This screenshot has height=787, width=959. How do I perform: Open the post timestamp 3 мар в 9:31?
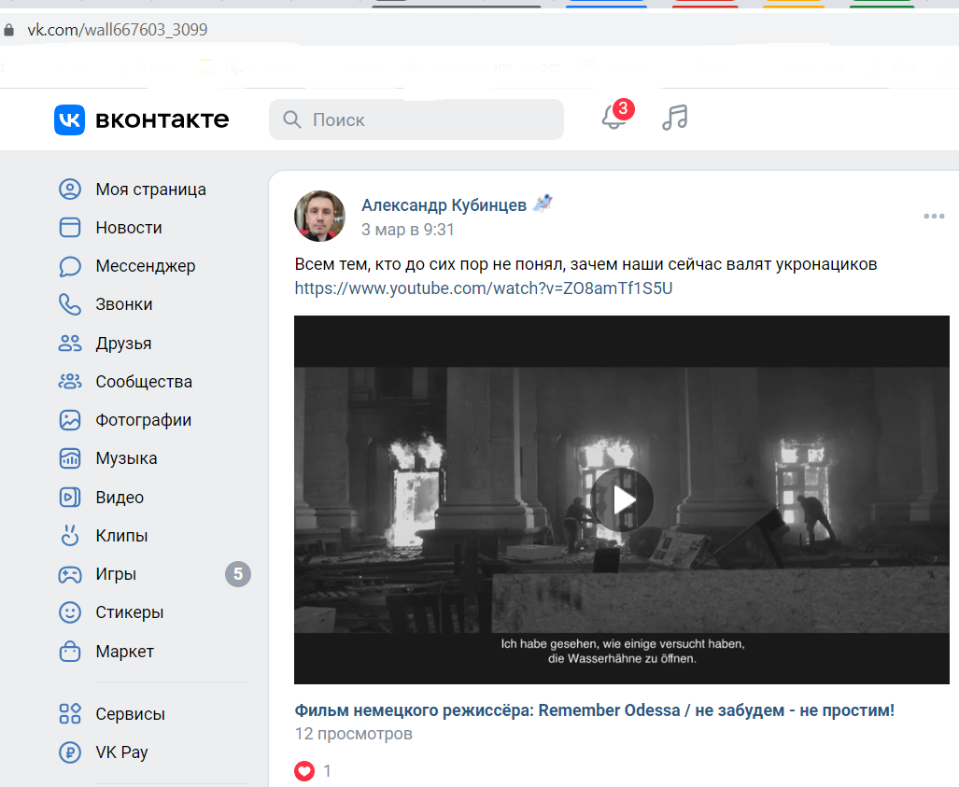[407, 230]
